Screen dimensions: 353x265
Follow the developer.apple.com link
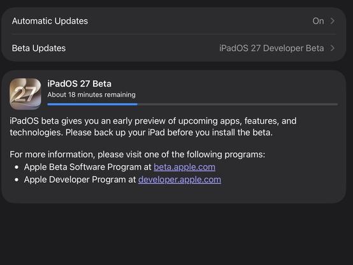point(180,180)
